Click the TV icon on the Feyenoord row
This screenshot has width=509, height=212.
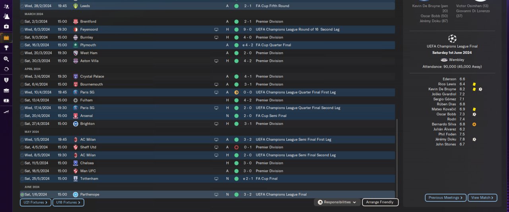point(216,29)
